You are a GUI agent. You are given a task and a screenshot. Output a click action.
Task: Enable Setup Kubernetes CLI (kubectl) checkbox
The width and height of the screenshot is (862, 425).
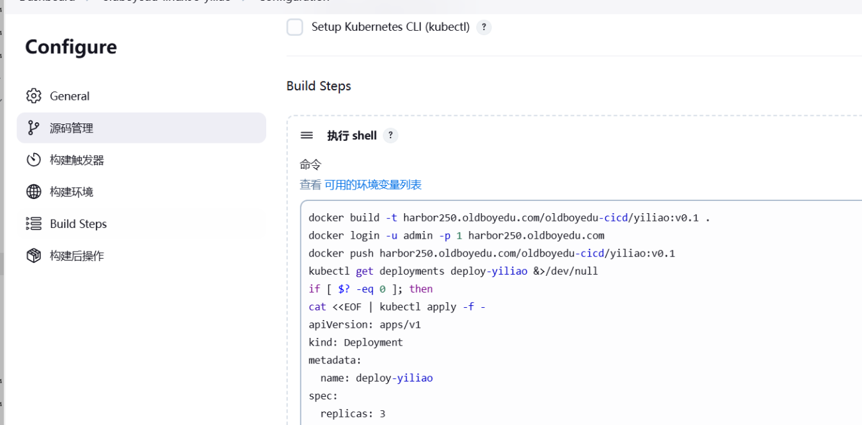pyautogui.click(x=294, y=28)
